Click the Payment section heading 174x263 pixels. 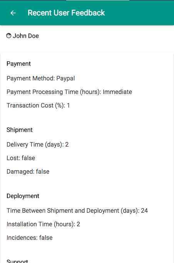point(19,64)
